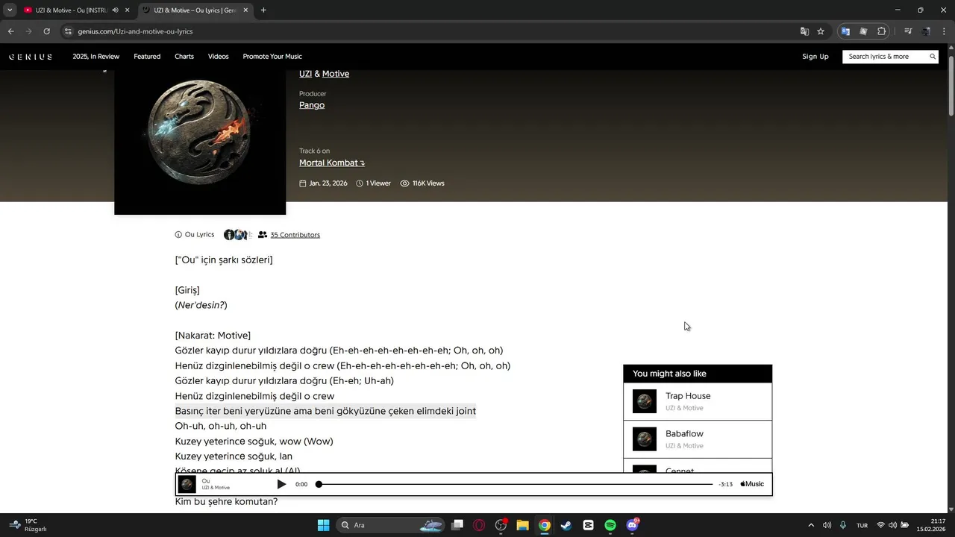Open the Babaflow recommendation
955x537 pixels.
tap(698, 439)
